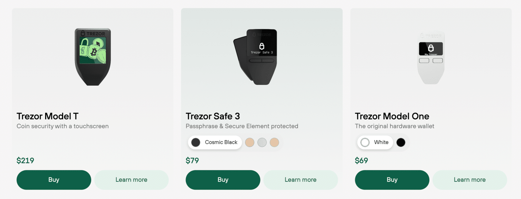521x199 pixels.
Task: Select the White swatch for Trezor Model One
Action: [365, 142]
